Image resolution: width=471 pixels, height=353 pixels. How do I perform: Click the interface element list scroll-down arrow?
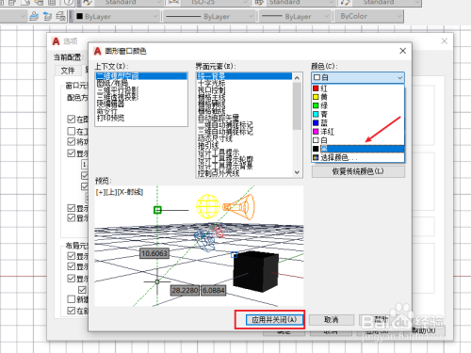click(297, 172)
